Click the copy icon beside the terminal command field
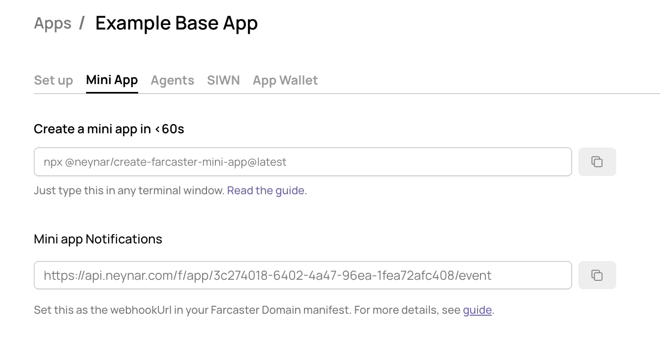This screenshot has height=357, width=660. tap(597, 161)
